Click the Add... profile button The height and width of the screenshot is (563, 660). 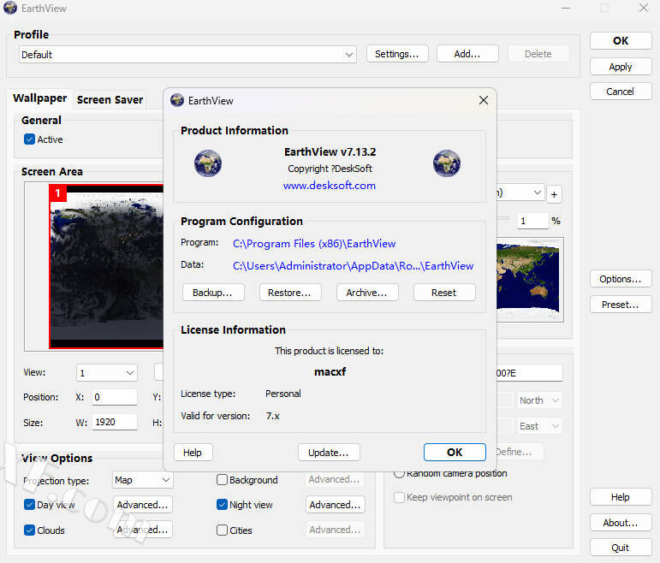(x=467, y=54)
